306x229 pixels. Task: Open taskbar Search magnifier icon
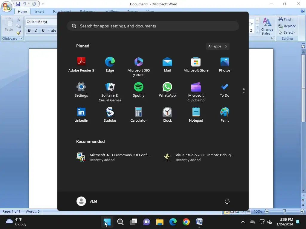point(120,222)
